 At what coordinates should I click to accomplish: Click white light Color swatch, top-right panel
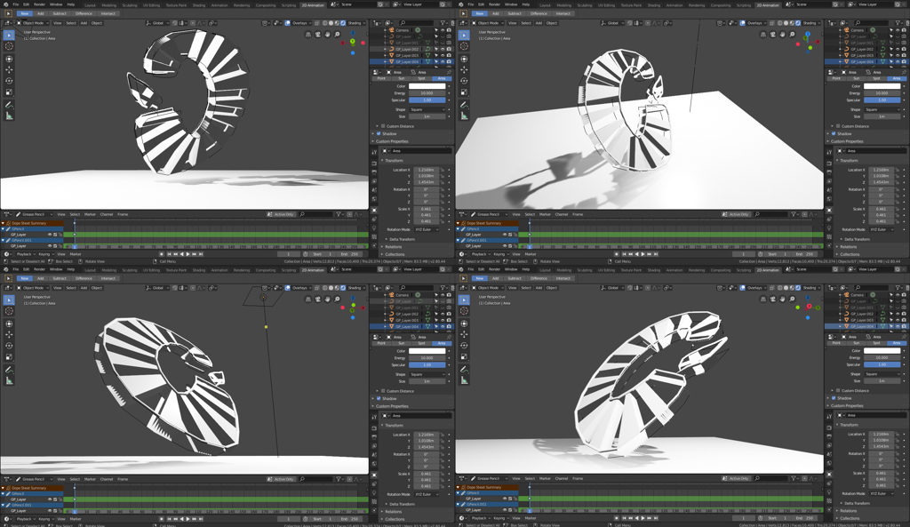[881, 86]
